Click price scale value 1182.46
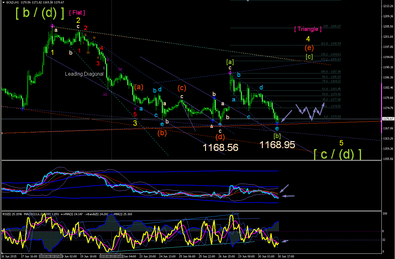395x259 pixels. pyautogui.click(x=388, y=88)
